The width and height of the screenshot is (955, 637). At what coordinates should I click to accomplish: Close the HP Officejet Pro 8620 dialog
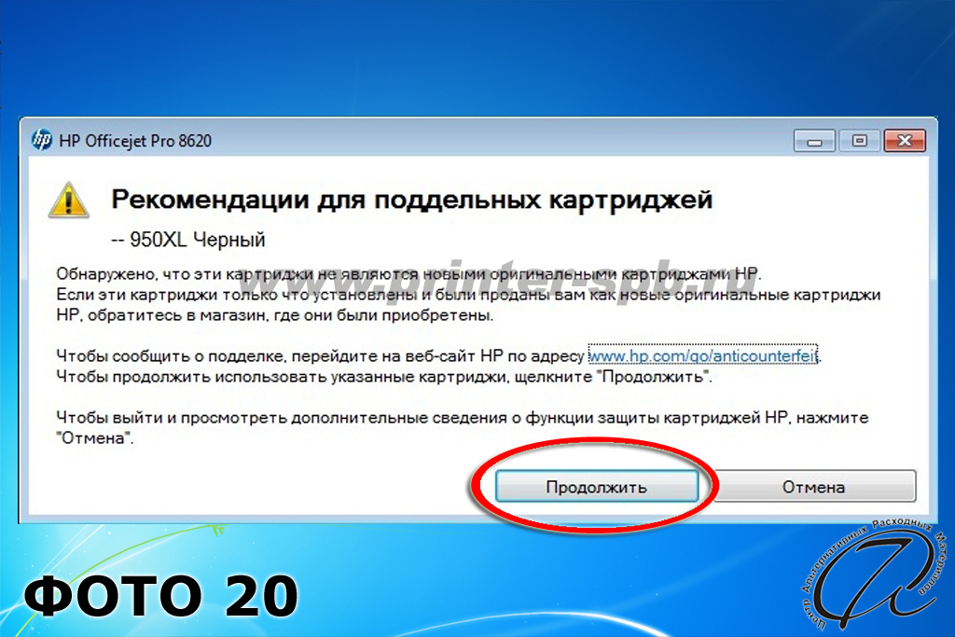pyautogui.click(x=905, y=141)
